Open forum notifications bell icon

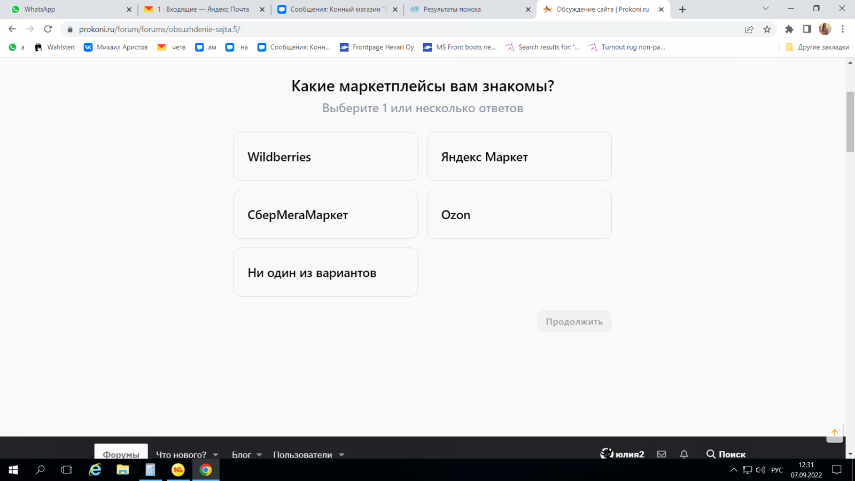(x=684, y=454)
